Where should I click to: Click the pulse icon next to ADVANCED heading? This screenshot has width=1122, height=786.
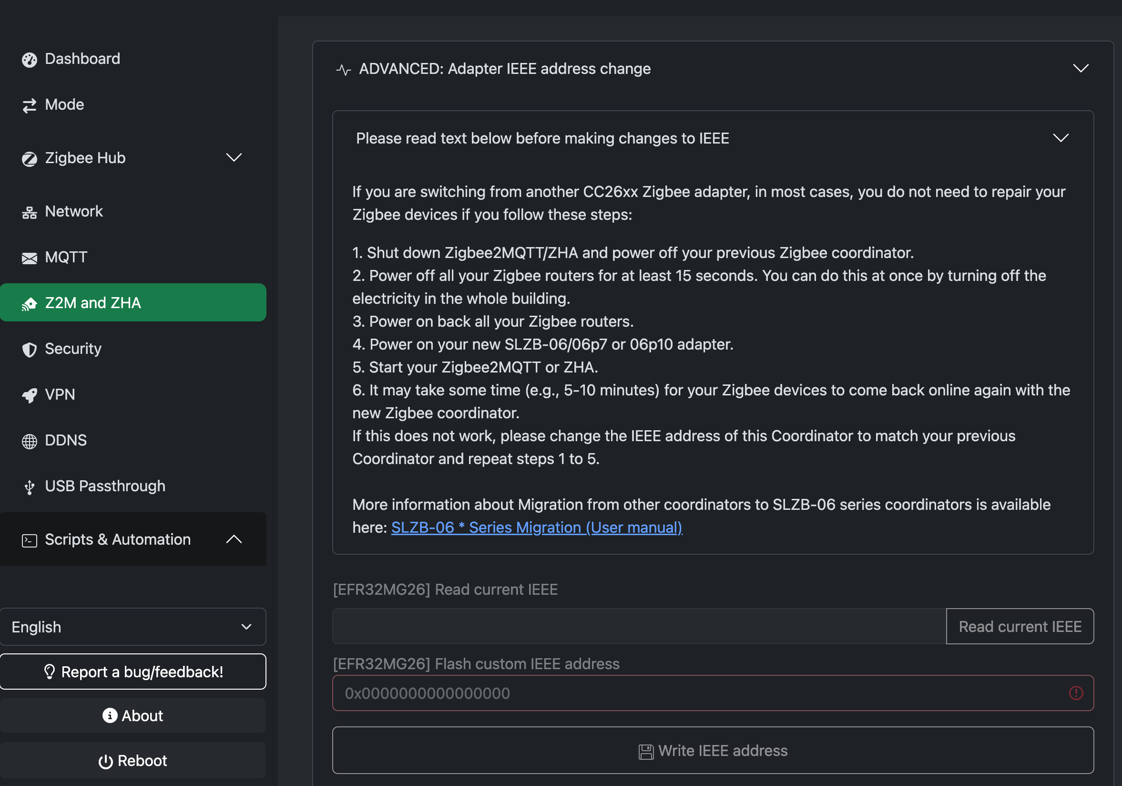click(344, 70)
